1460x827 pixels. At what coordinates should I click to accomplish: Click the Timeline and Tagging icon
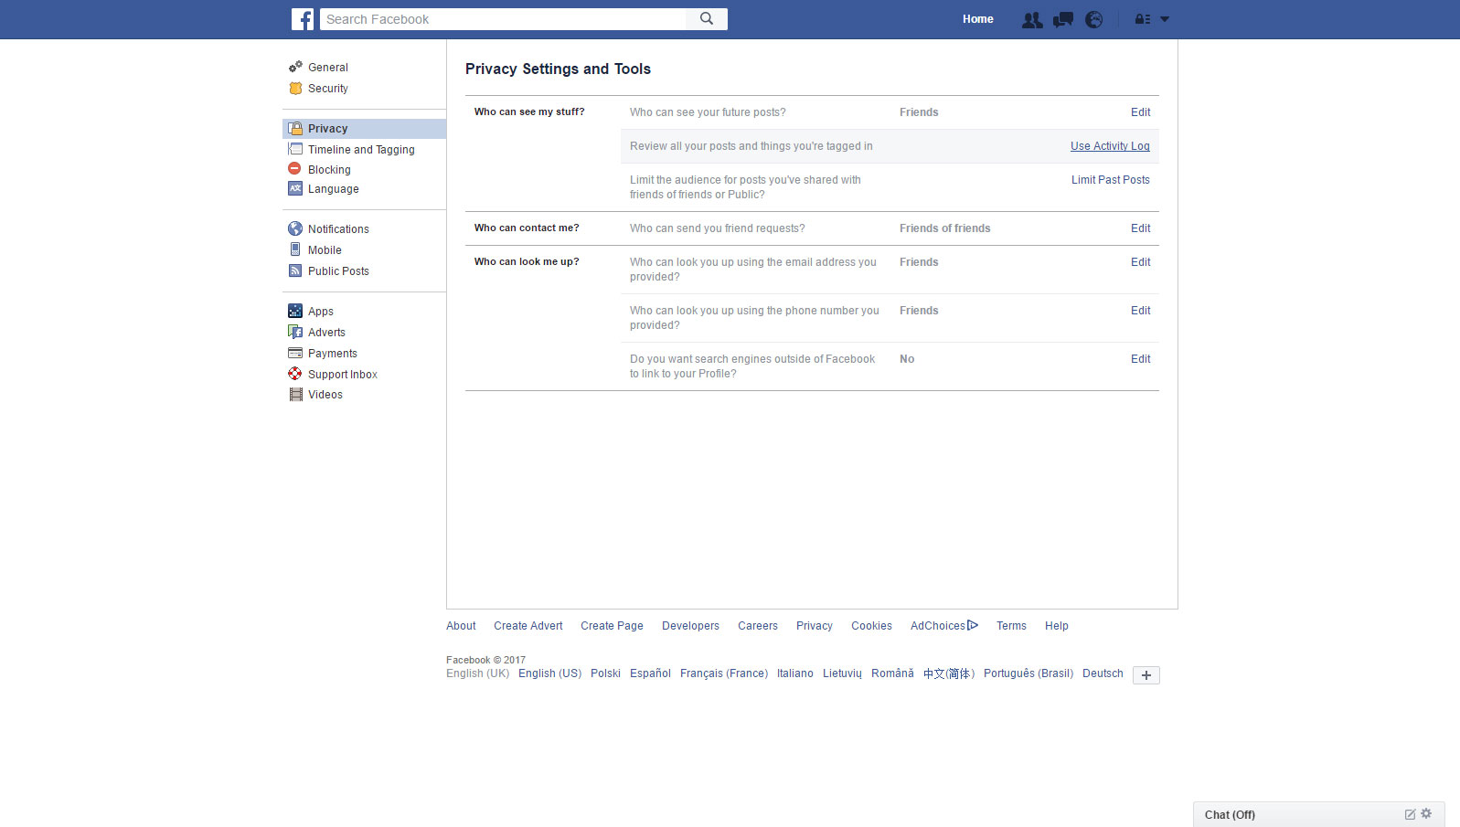(295, 149)
